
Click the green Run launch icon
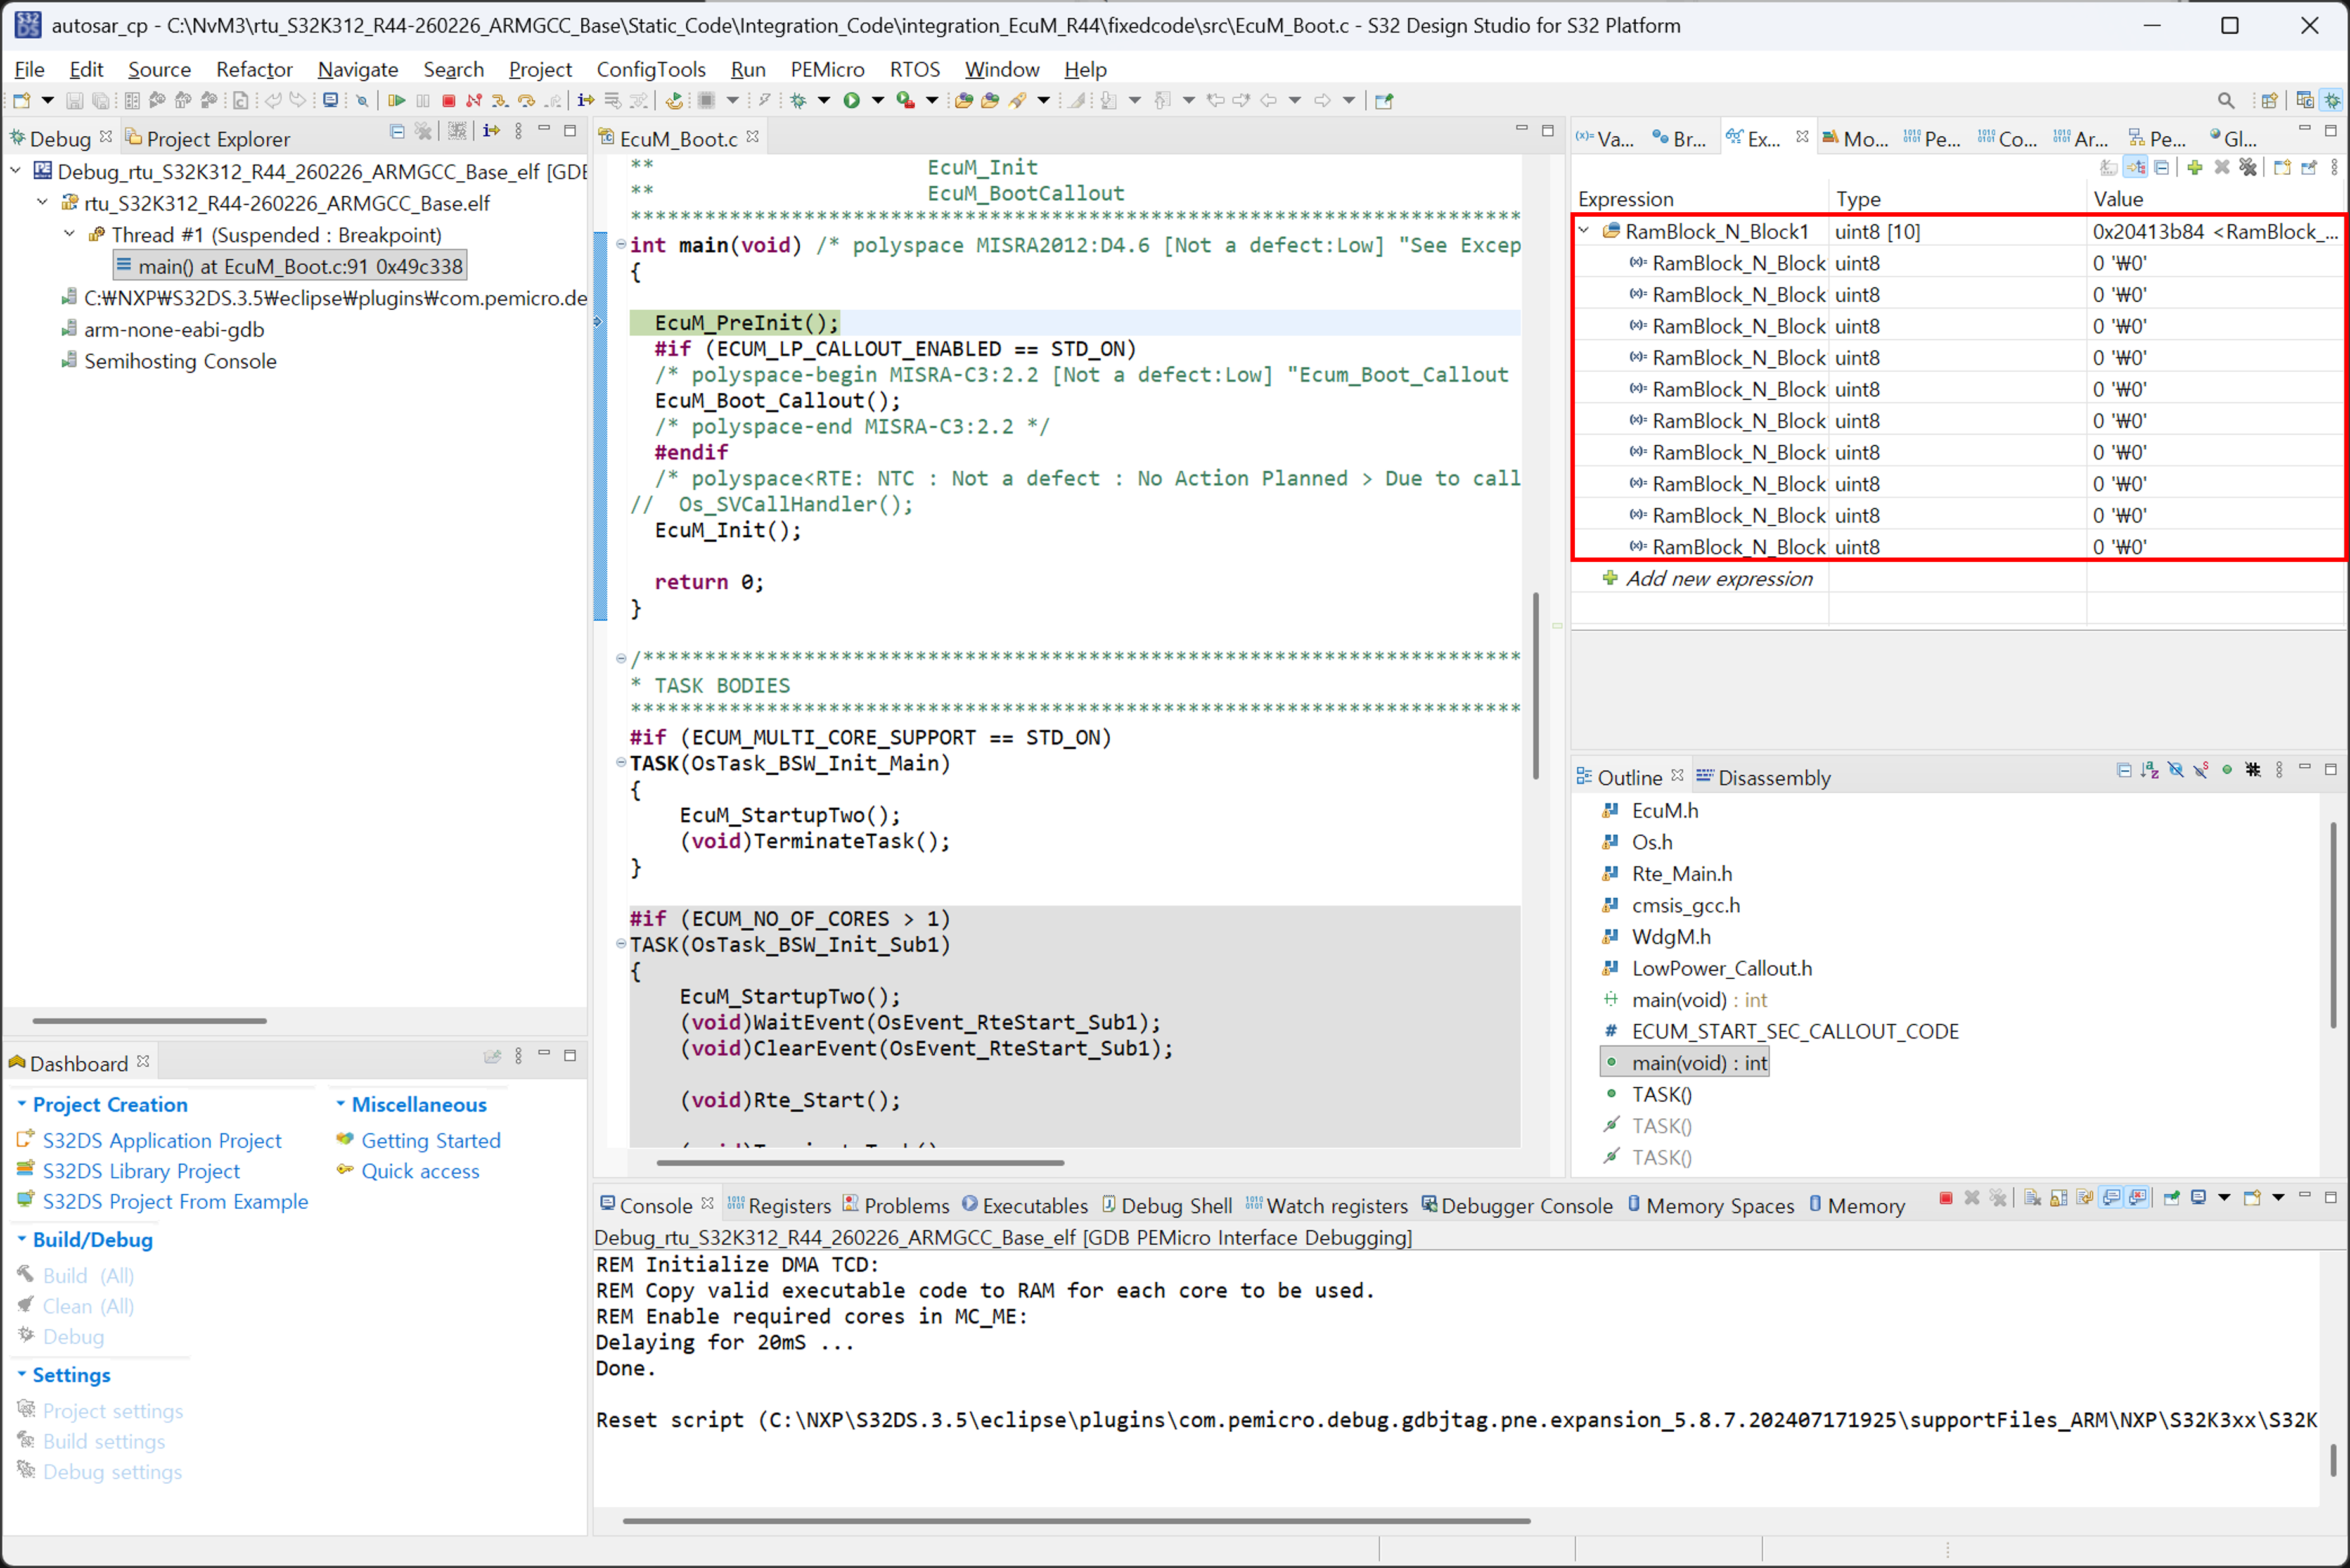click(x=851, y=100)
